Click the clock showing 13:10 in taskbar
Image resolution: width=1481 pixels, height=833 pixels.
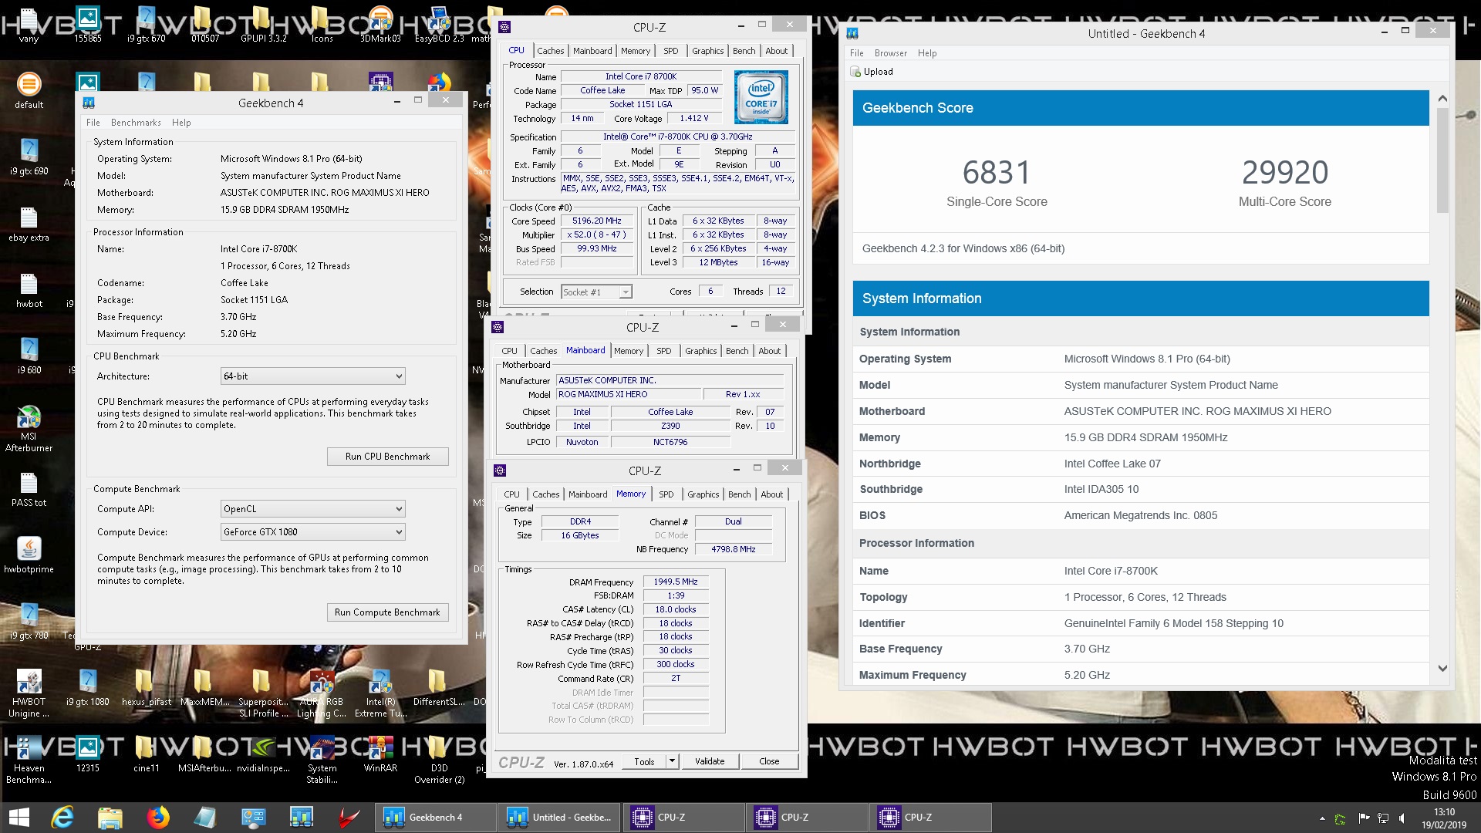click(1444, 812)
